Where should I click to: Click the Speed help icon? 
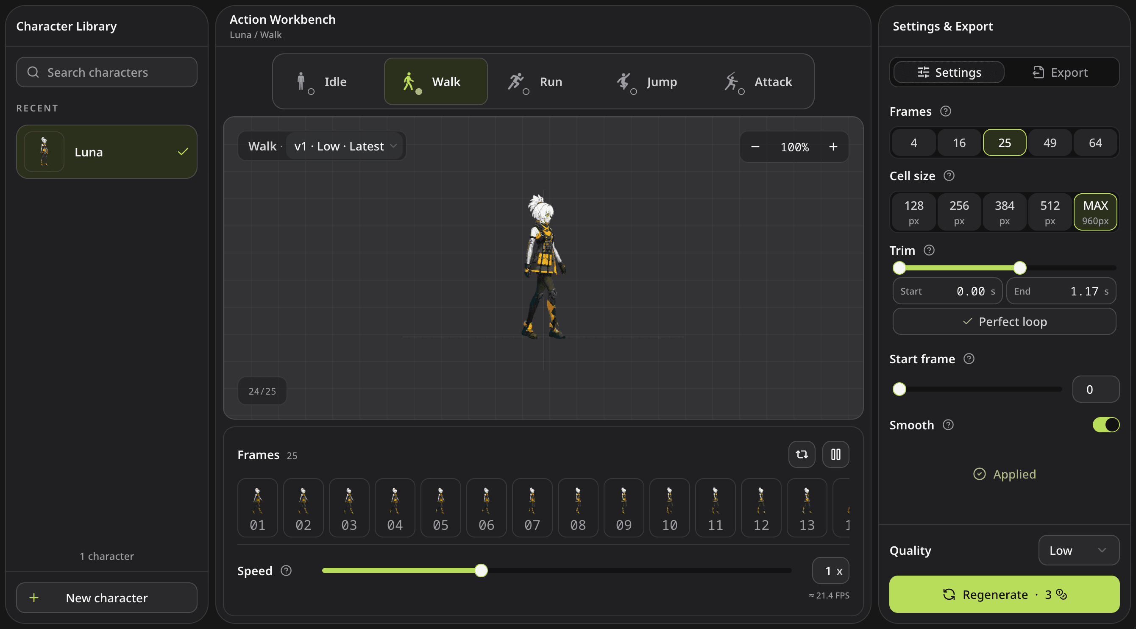pyautogui.click(x=286, y=571)
